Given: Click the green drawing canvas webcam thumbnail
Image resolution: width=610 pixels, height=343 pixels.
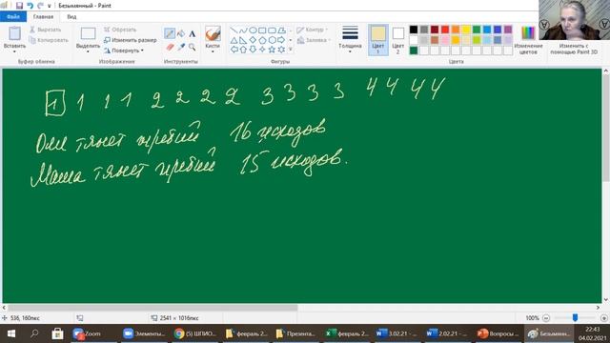Looking at the screenshot, I should (574, 20).
